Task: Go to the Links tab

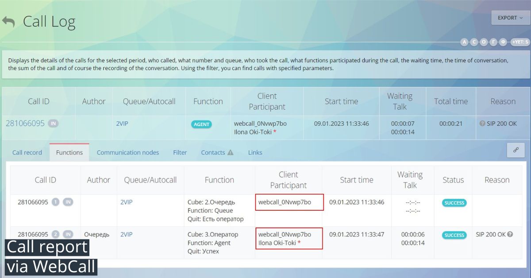Action: (255, 152)
